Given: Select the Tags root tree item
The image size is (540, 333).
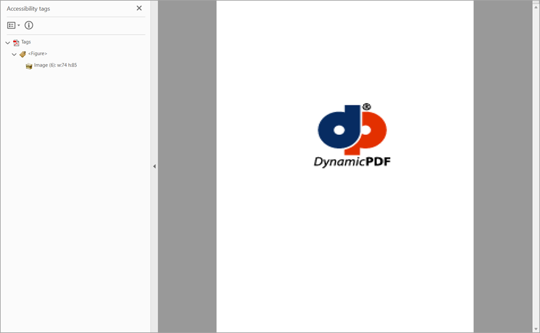Looking at the screenshot, I should tap(26, 42).
